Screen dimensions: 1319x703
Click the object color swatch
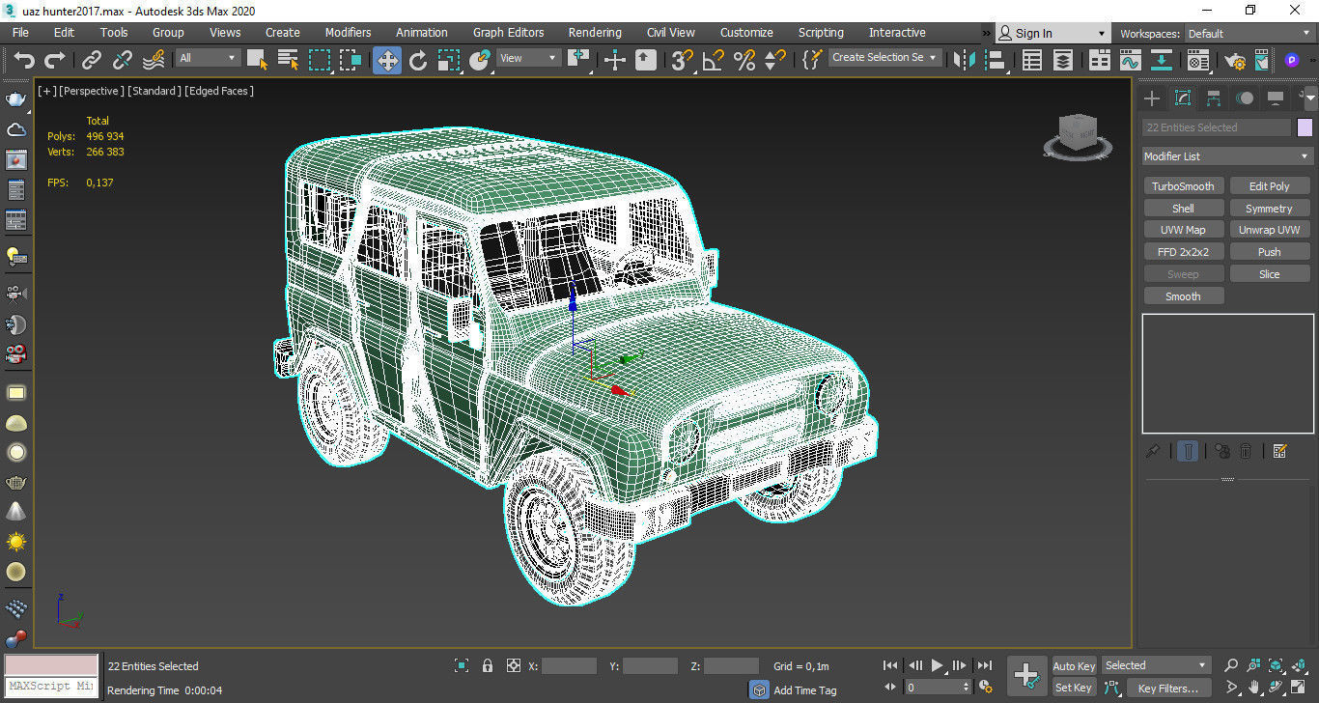pyautogui.click(x=1305, y=127)
